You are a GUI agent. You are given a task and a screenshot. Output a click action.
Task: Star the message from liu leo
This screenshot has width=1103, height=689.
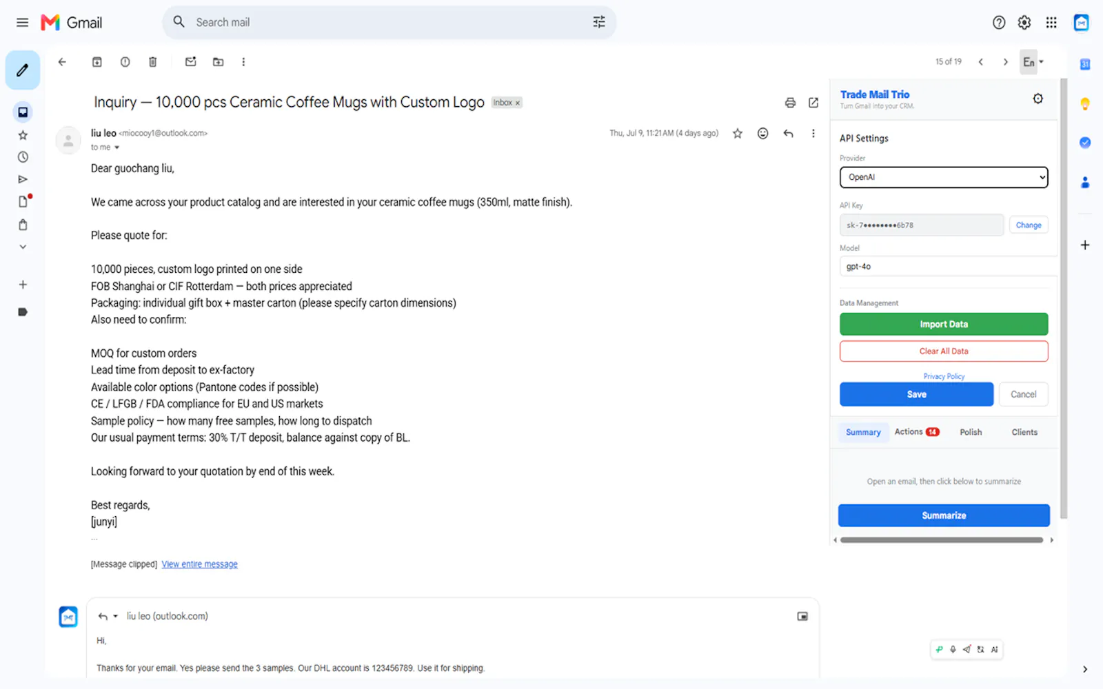pos(738,134)
